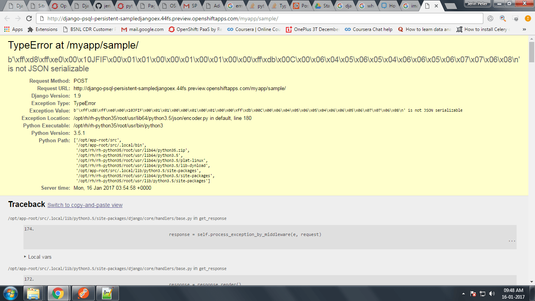Open the OpenShift: PaaS bookmark

pos(195,29)
